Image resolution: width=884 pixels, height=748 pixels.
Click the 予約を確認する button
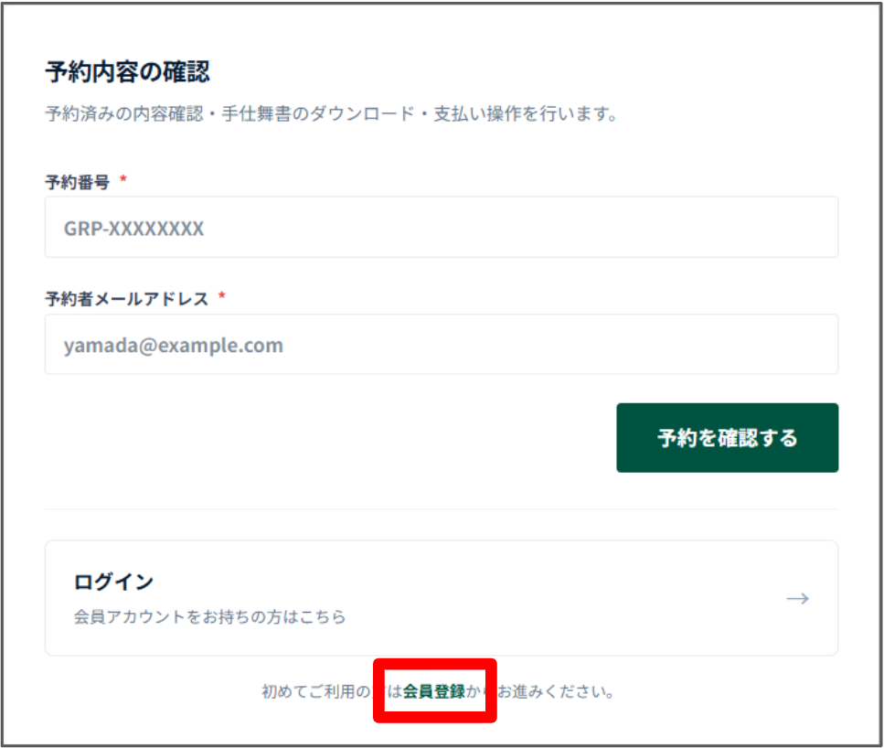pyautogui.click(x=728, y=438)
